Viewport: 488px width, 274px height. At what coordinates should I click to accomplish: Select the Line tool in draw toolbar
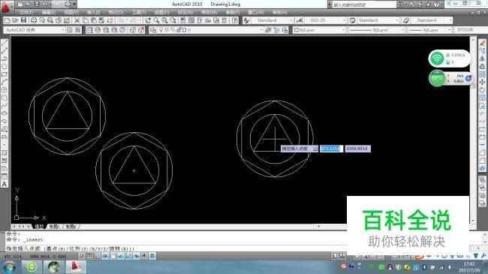coord(5,43)
